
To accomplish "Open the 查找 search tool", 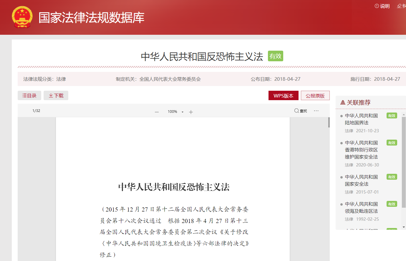I will click(x=301, y=111).
